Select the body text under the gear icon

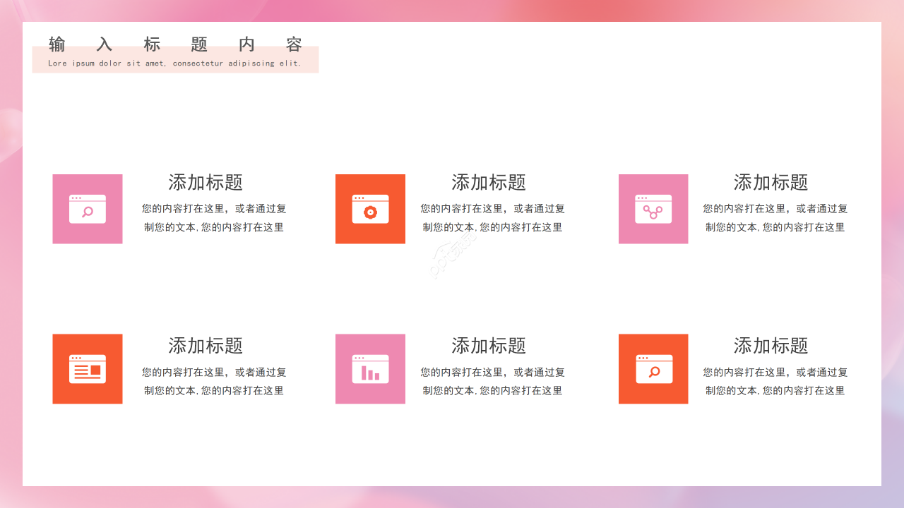(x=492, y=218)
